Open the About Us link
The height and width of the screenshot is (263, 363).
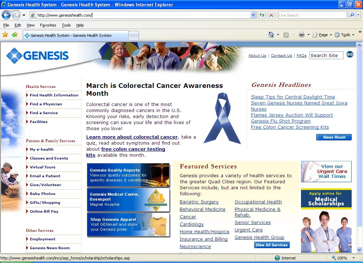click(x=257, y=56)
